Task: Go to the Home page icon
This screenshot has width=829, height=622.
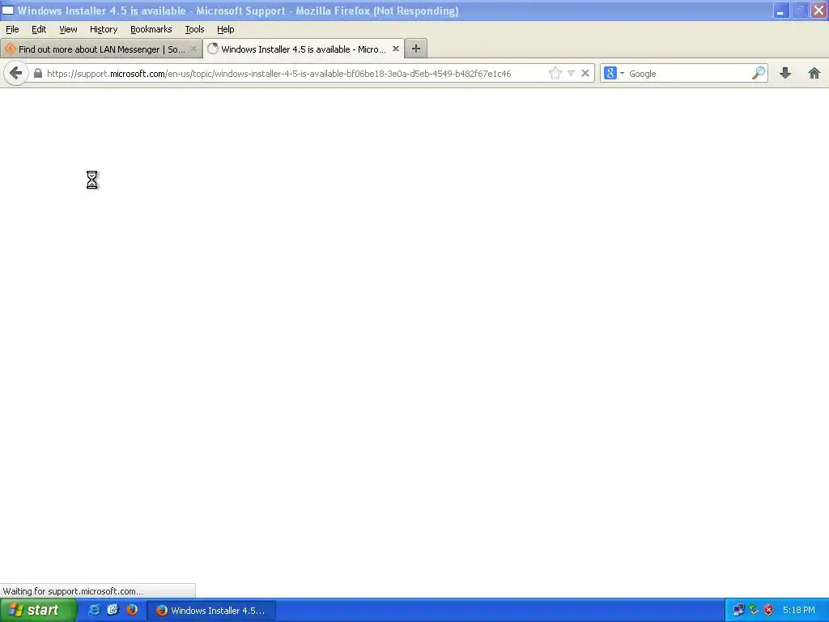Action: click(814, 73)
